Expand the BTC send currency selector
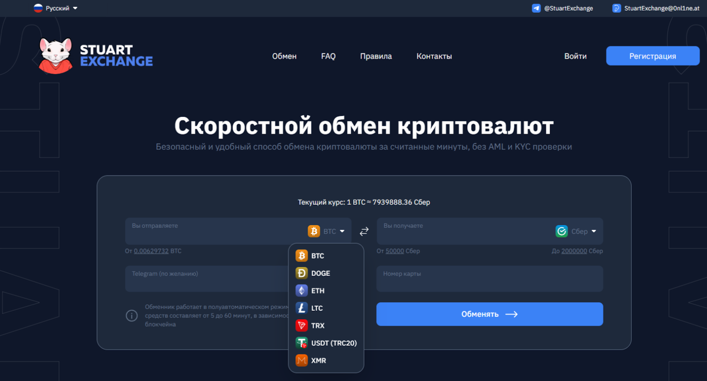This screenshot has height=381, width=707. pyautogui.click(x=327, y=231)
